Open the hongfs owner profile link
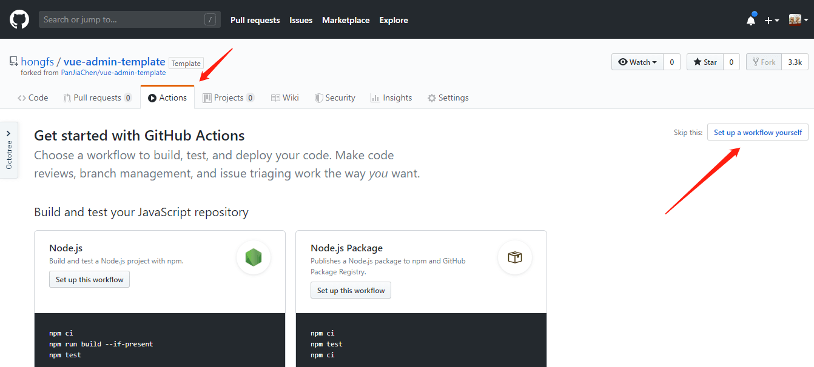 coord(38,62)
